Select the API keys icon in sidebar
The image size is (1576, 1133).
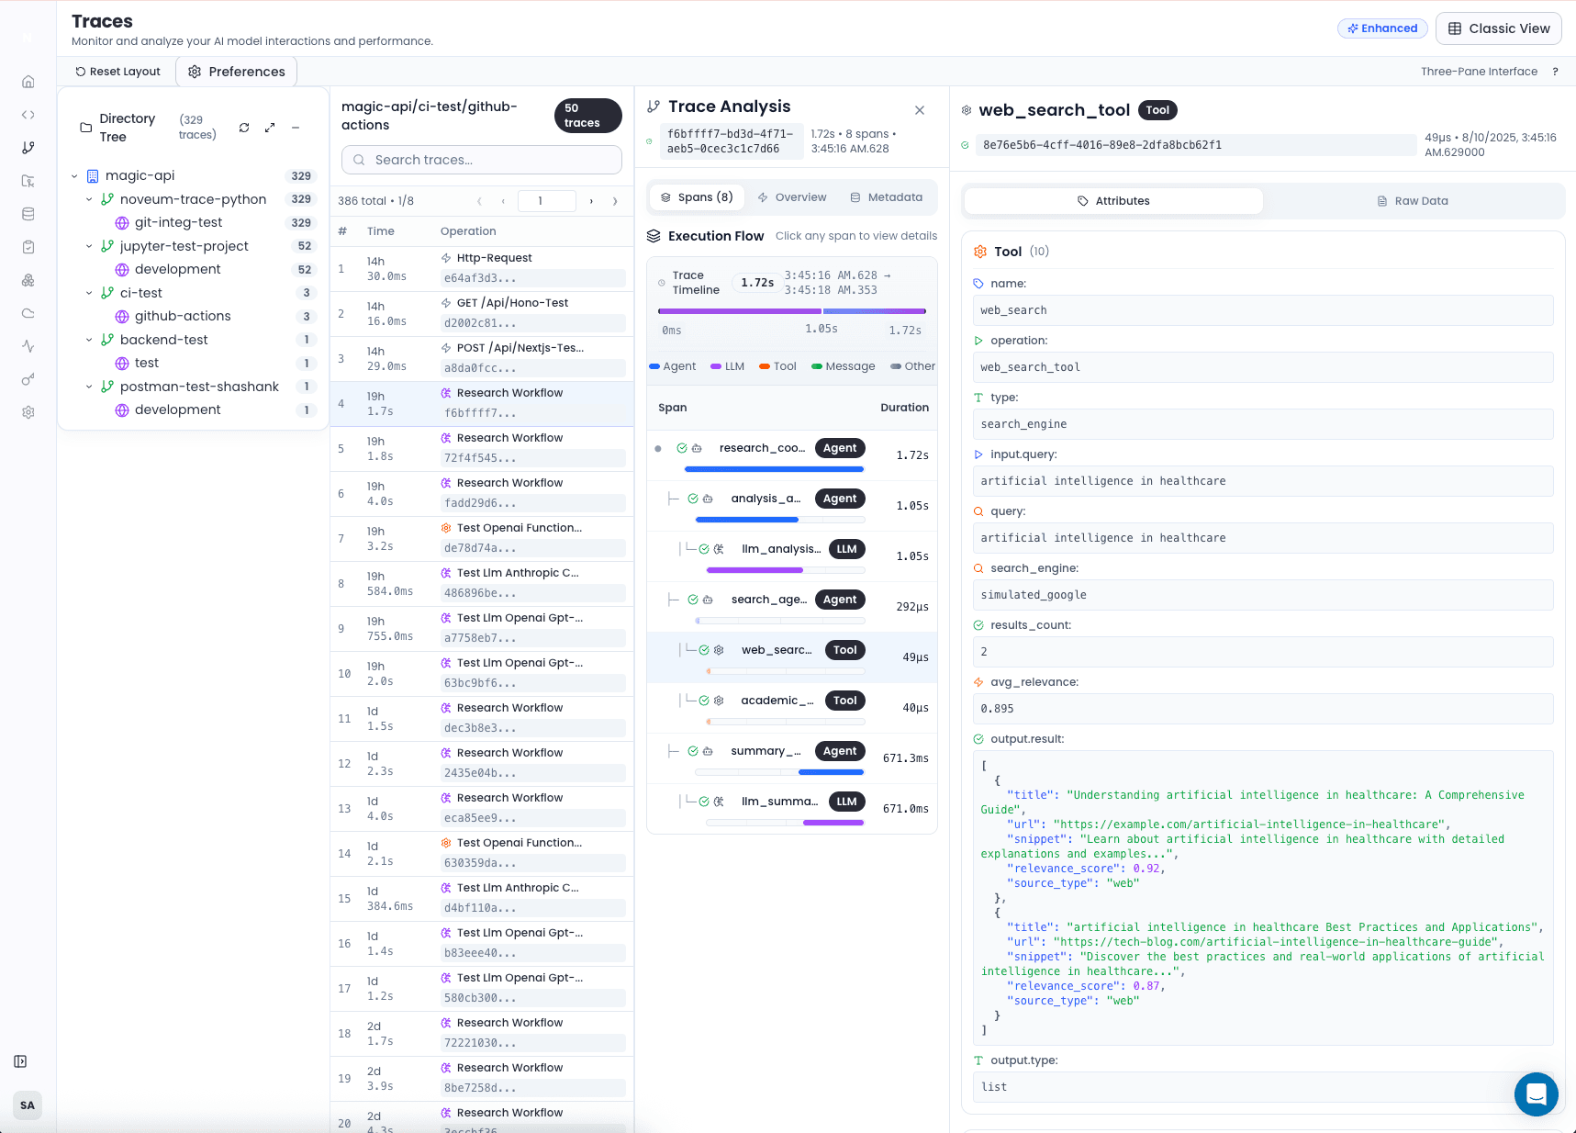click(x=28, y=379)
